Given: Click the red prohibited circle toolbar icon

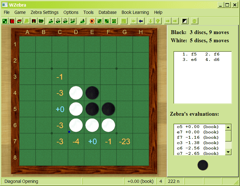Looking at the screenshot, I should pos(92,21).
